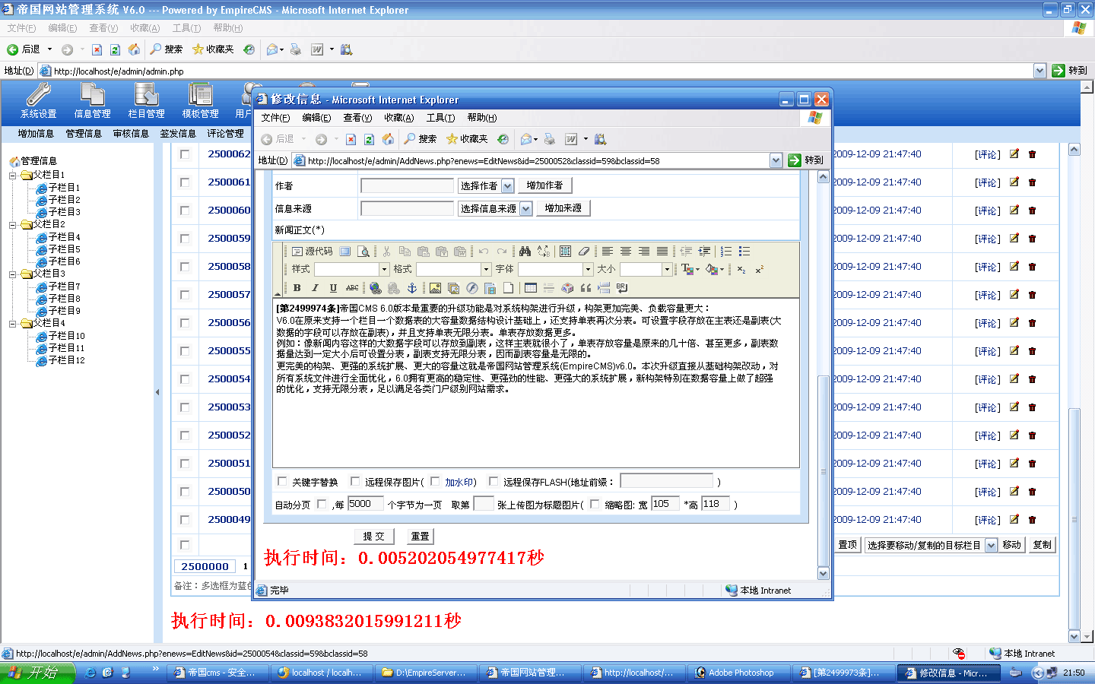Click the 增加来源 button
The height and width of the screenshot is (684, 1095).
click(563, 208)
